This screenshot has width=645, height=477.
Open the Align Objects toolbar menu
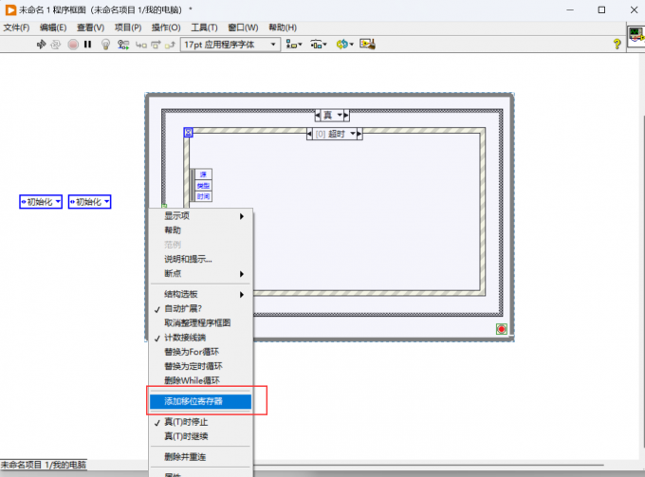(x=294, y=44)
